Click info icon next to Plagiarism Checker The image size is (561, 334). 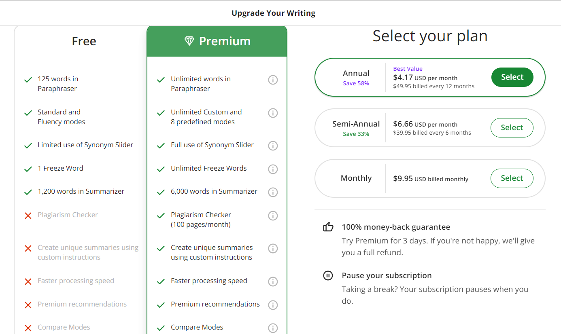click(x=273, y=216)
